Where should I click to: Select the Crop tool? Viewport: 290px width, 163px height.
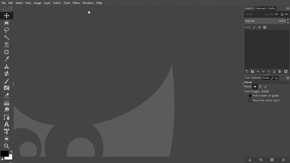point(6,52)
